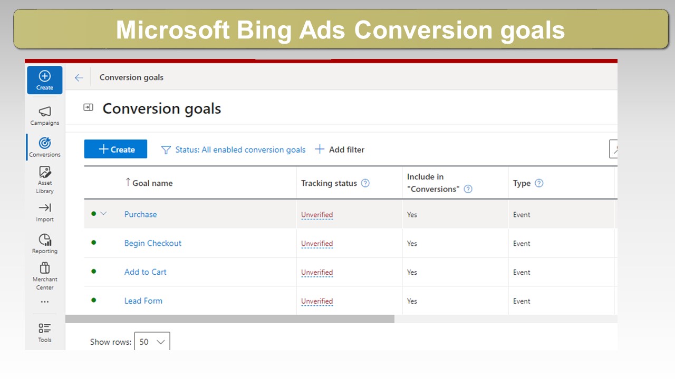Open Merchant Center in sidebar
The height and width of the screenshot is (379, 675).
coord(45,276)
